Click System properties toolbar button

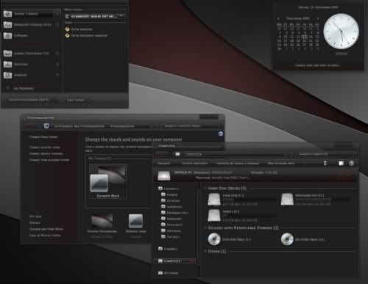pos(194,163)
